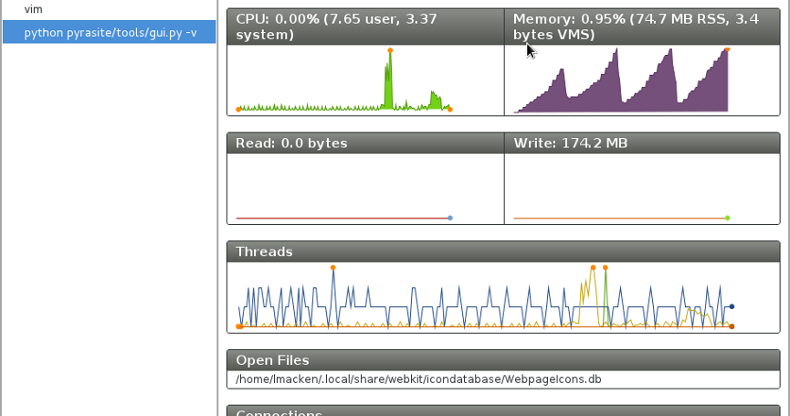Click the pane divider beside process list
Image resolution: width=790 pixels, height=416 pixels.
point(218,208)
